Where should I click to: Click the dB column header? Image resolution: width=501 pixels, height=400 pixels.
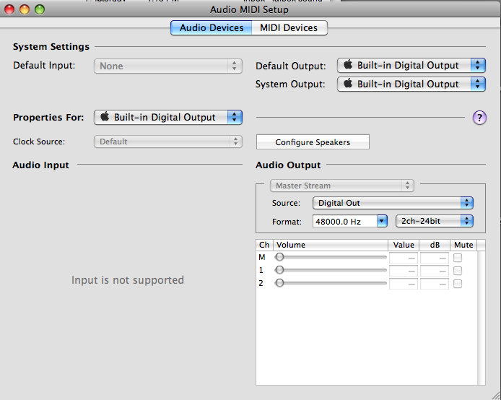pyautogui.click(x=435, y=245)
